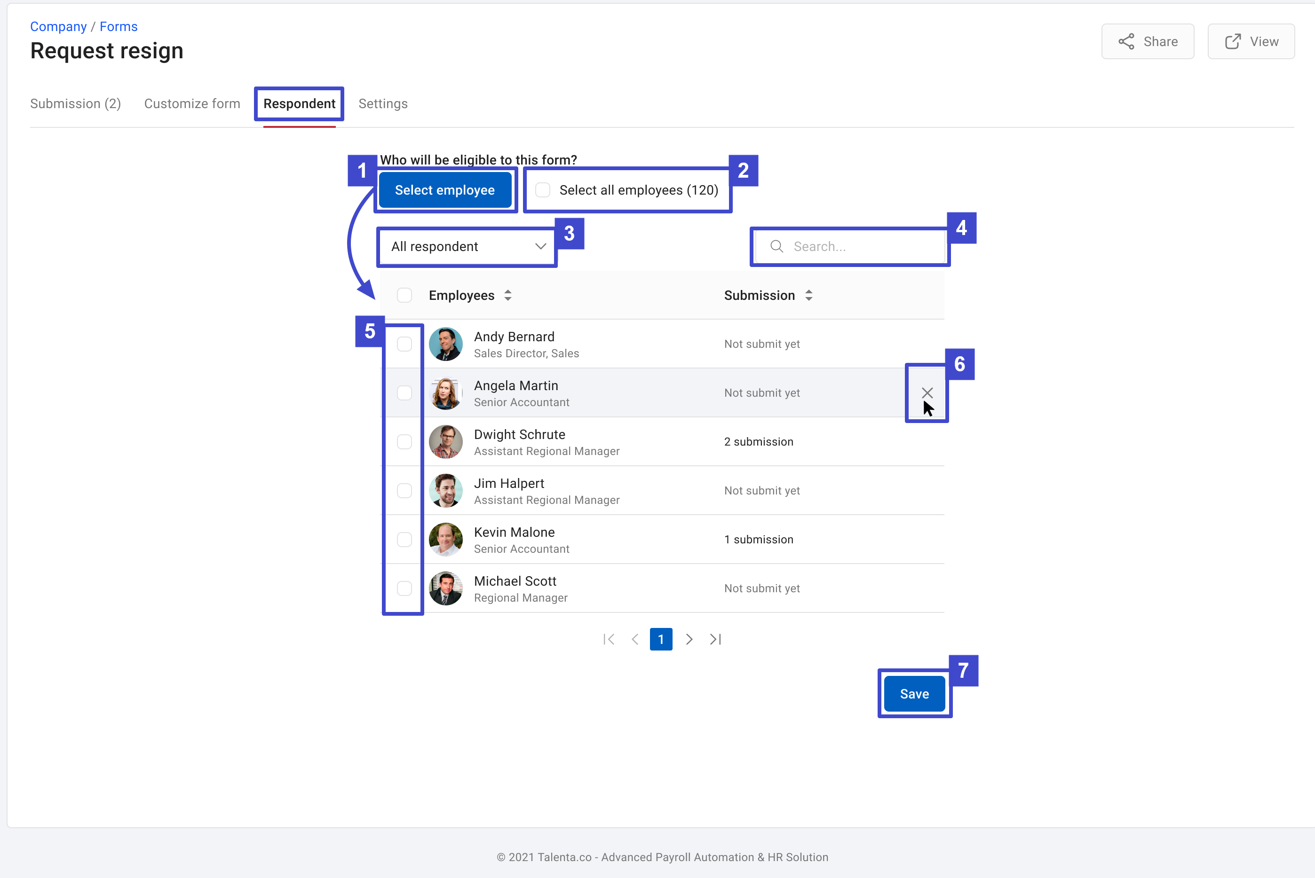This screenshot has width=1315, height=878.
Task: Remove Angela Martin with the X icon
Action: coord(927,392)
